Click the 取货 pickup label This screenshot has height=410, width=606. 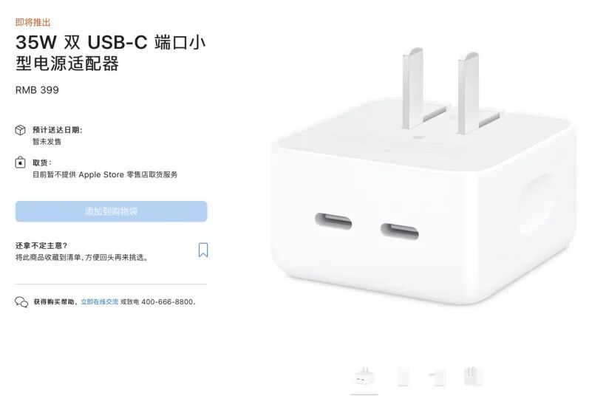[41, 163]
